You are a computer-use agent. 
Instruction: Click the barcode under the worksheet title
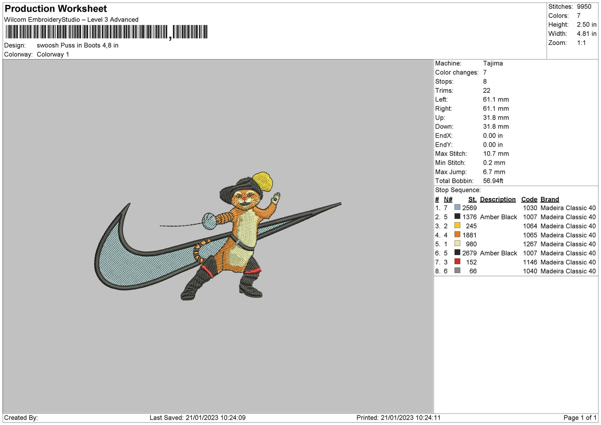(106, 32)
